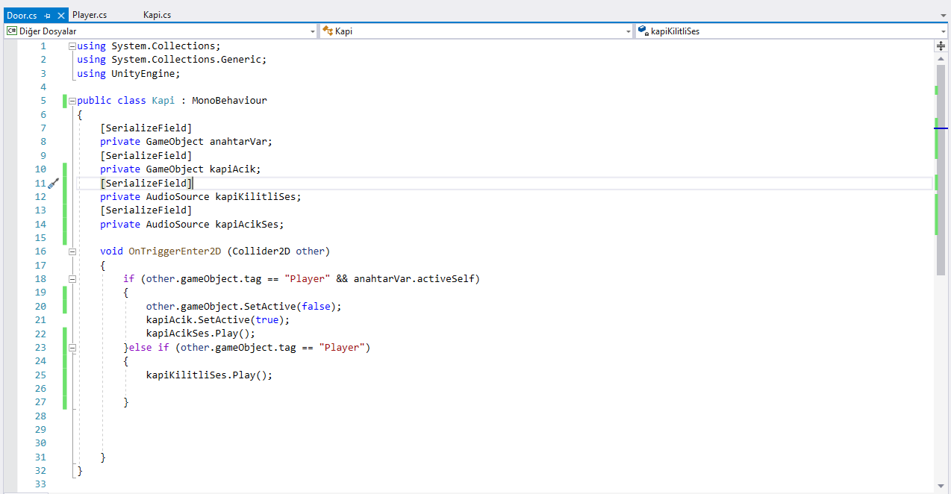The image size is (951, 494).
Task: Close the Door.cs tab
Action: (61, 15)
